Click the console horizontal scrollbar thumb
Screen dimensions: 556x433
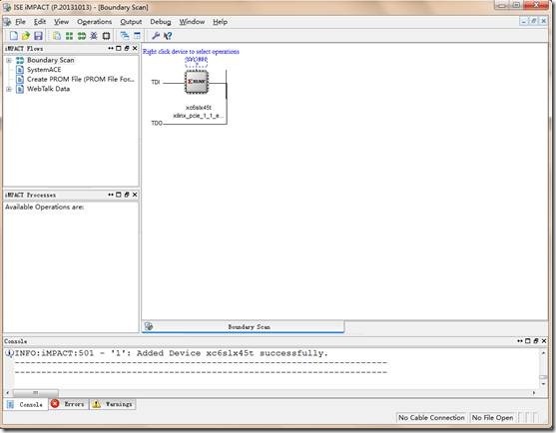coord(36,393)
